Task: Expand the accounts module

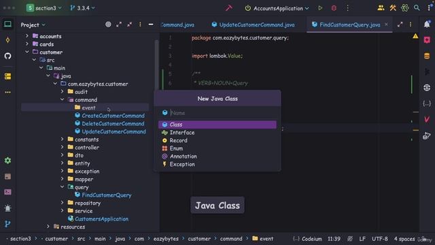Action: [27, 36]
